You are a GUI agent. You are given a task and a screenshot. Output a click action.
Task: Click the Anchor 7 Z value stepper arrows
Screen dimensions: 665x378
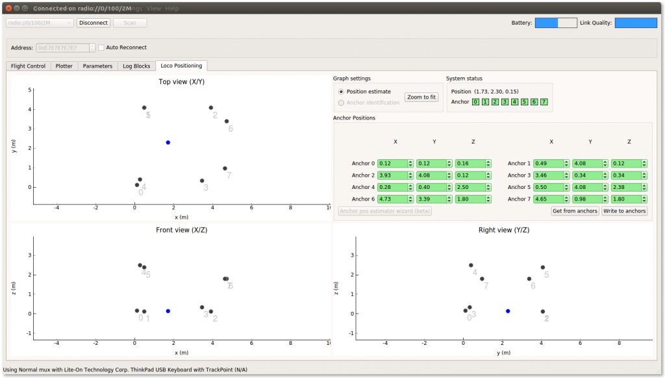pyautogui.click(x=644, y=199)
